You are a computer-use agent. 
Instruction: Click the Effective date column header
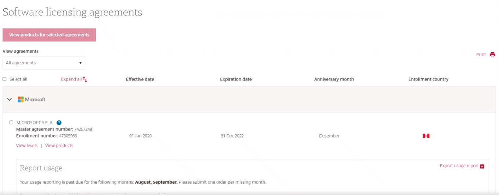point(140,79)
